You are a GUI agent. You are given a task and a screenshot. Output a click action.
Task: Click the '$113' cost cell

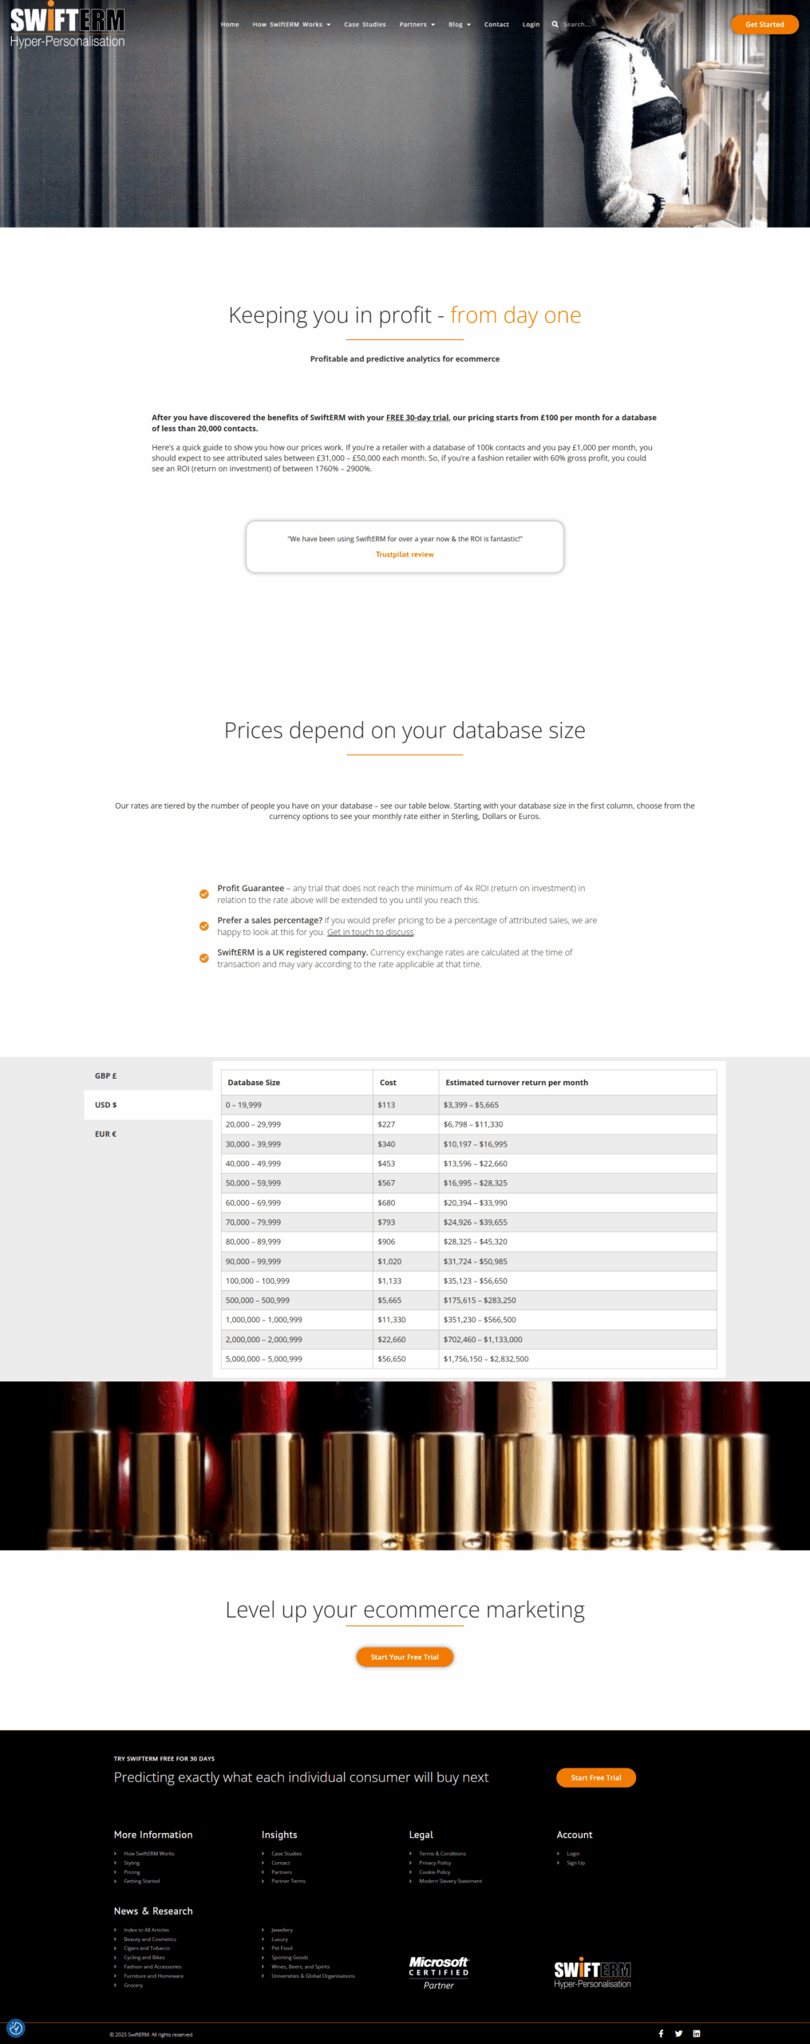coord(405,1105)
